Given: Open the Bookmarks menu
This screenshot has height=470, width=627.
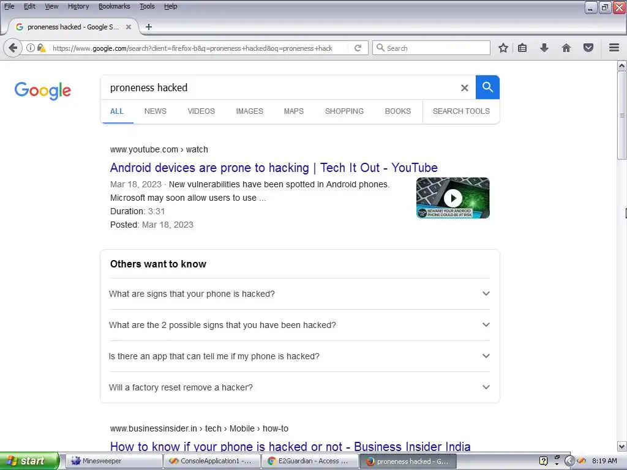Looking at the screenshot, I should click(x=115, y=6).
